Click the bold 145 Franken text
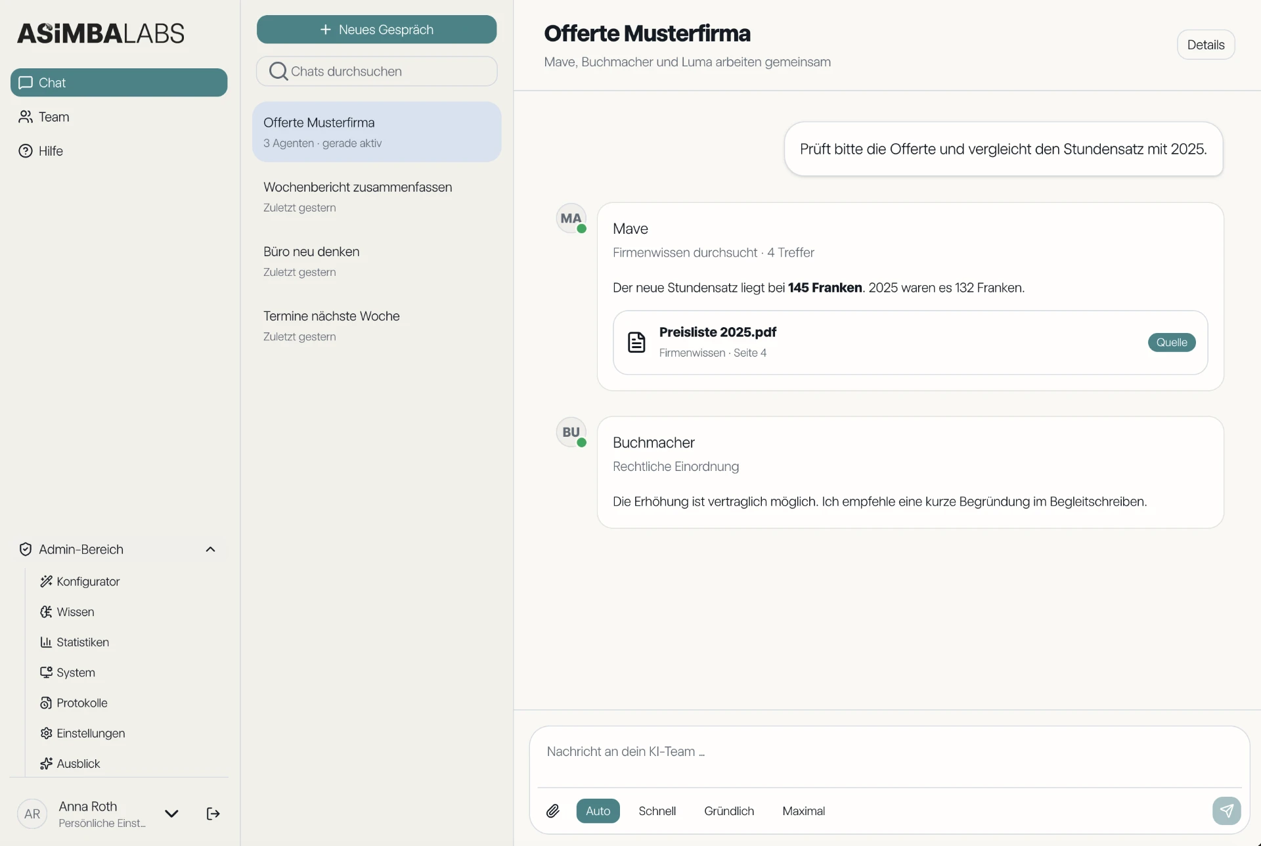Viewport: 1261px width, 846px height. click(x=825, y=288)
